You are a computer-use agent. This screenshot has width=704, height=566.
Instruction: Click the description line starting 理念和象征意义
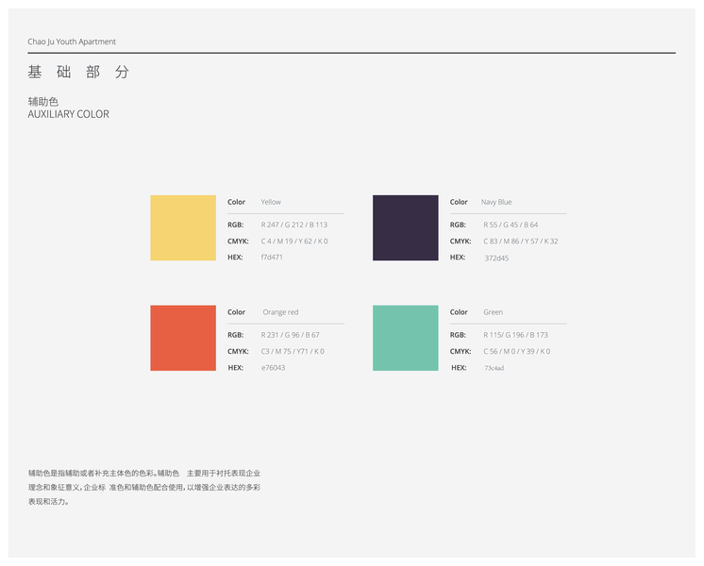click(144, 488)
